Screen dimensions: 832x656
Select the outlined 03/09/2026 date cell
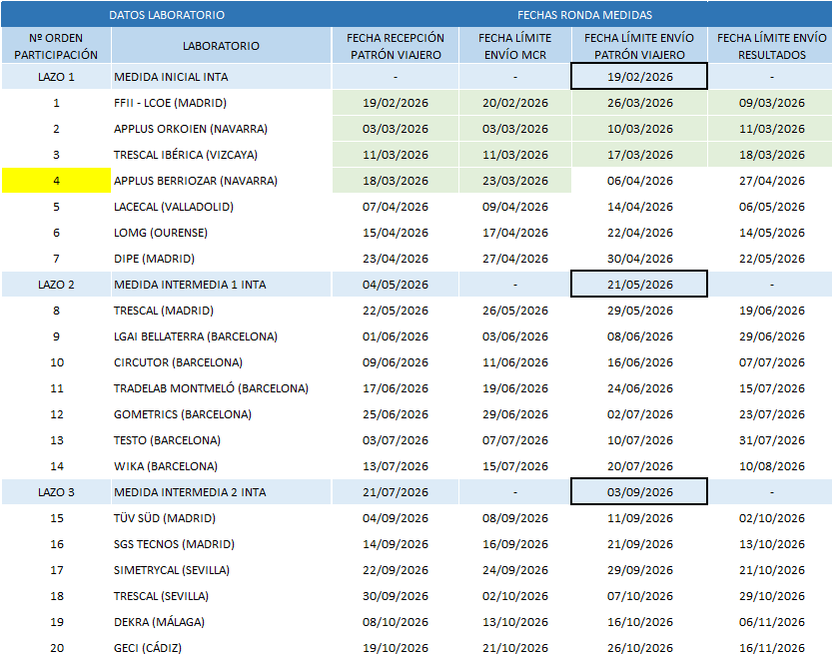(639, 492)
